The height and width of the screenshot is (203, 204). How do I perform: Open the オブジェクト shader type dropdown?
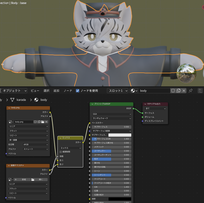[x=13, y=91]
